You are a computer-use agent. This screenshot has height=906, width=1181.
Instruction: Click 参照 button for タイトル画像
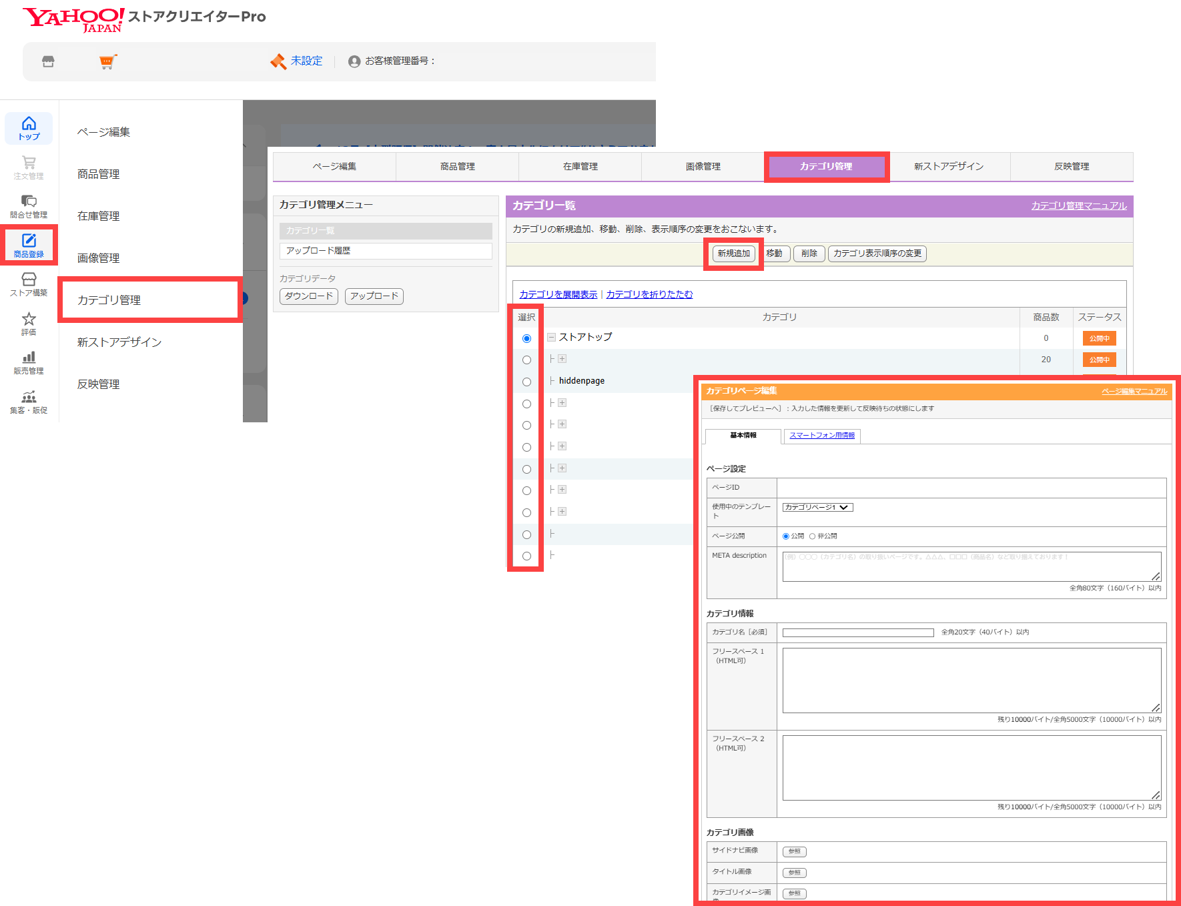coord(794,873)
